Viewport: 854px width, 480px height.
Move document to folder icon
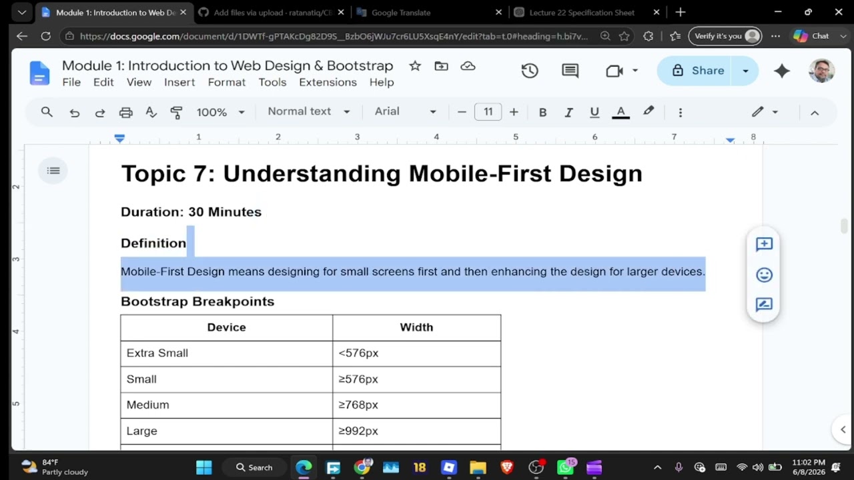[x=441, y=65]
